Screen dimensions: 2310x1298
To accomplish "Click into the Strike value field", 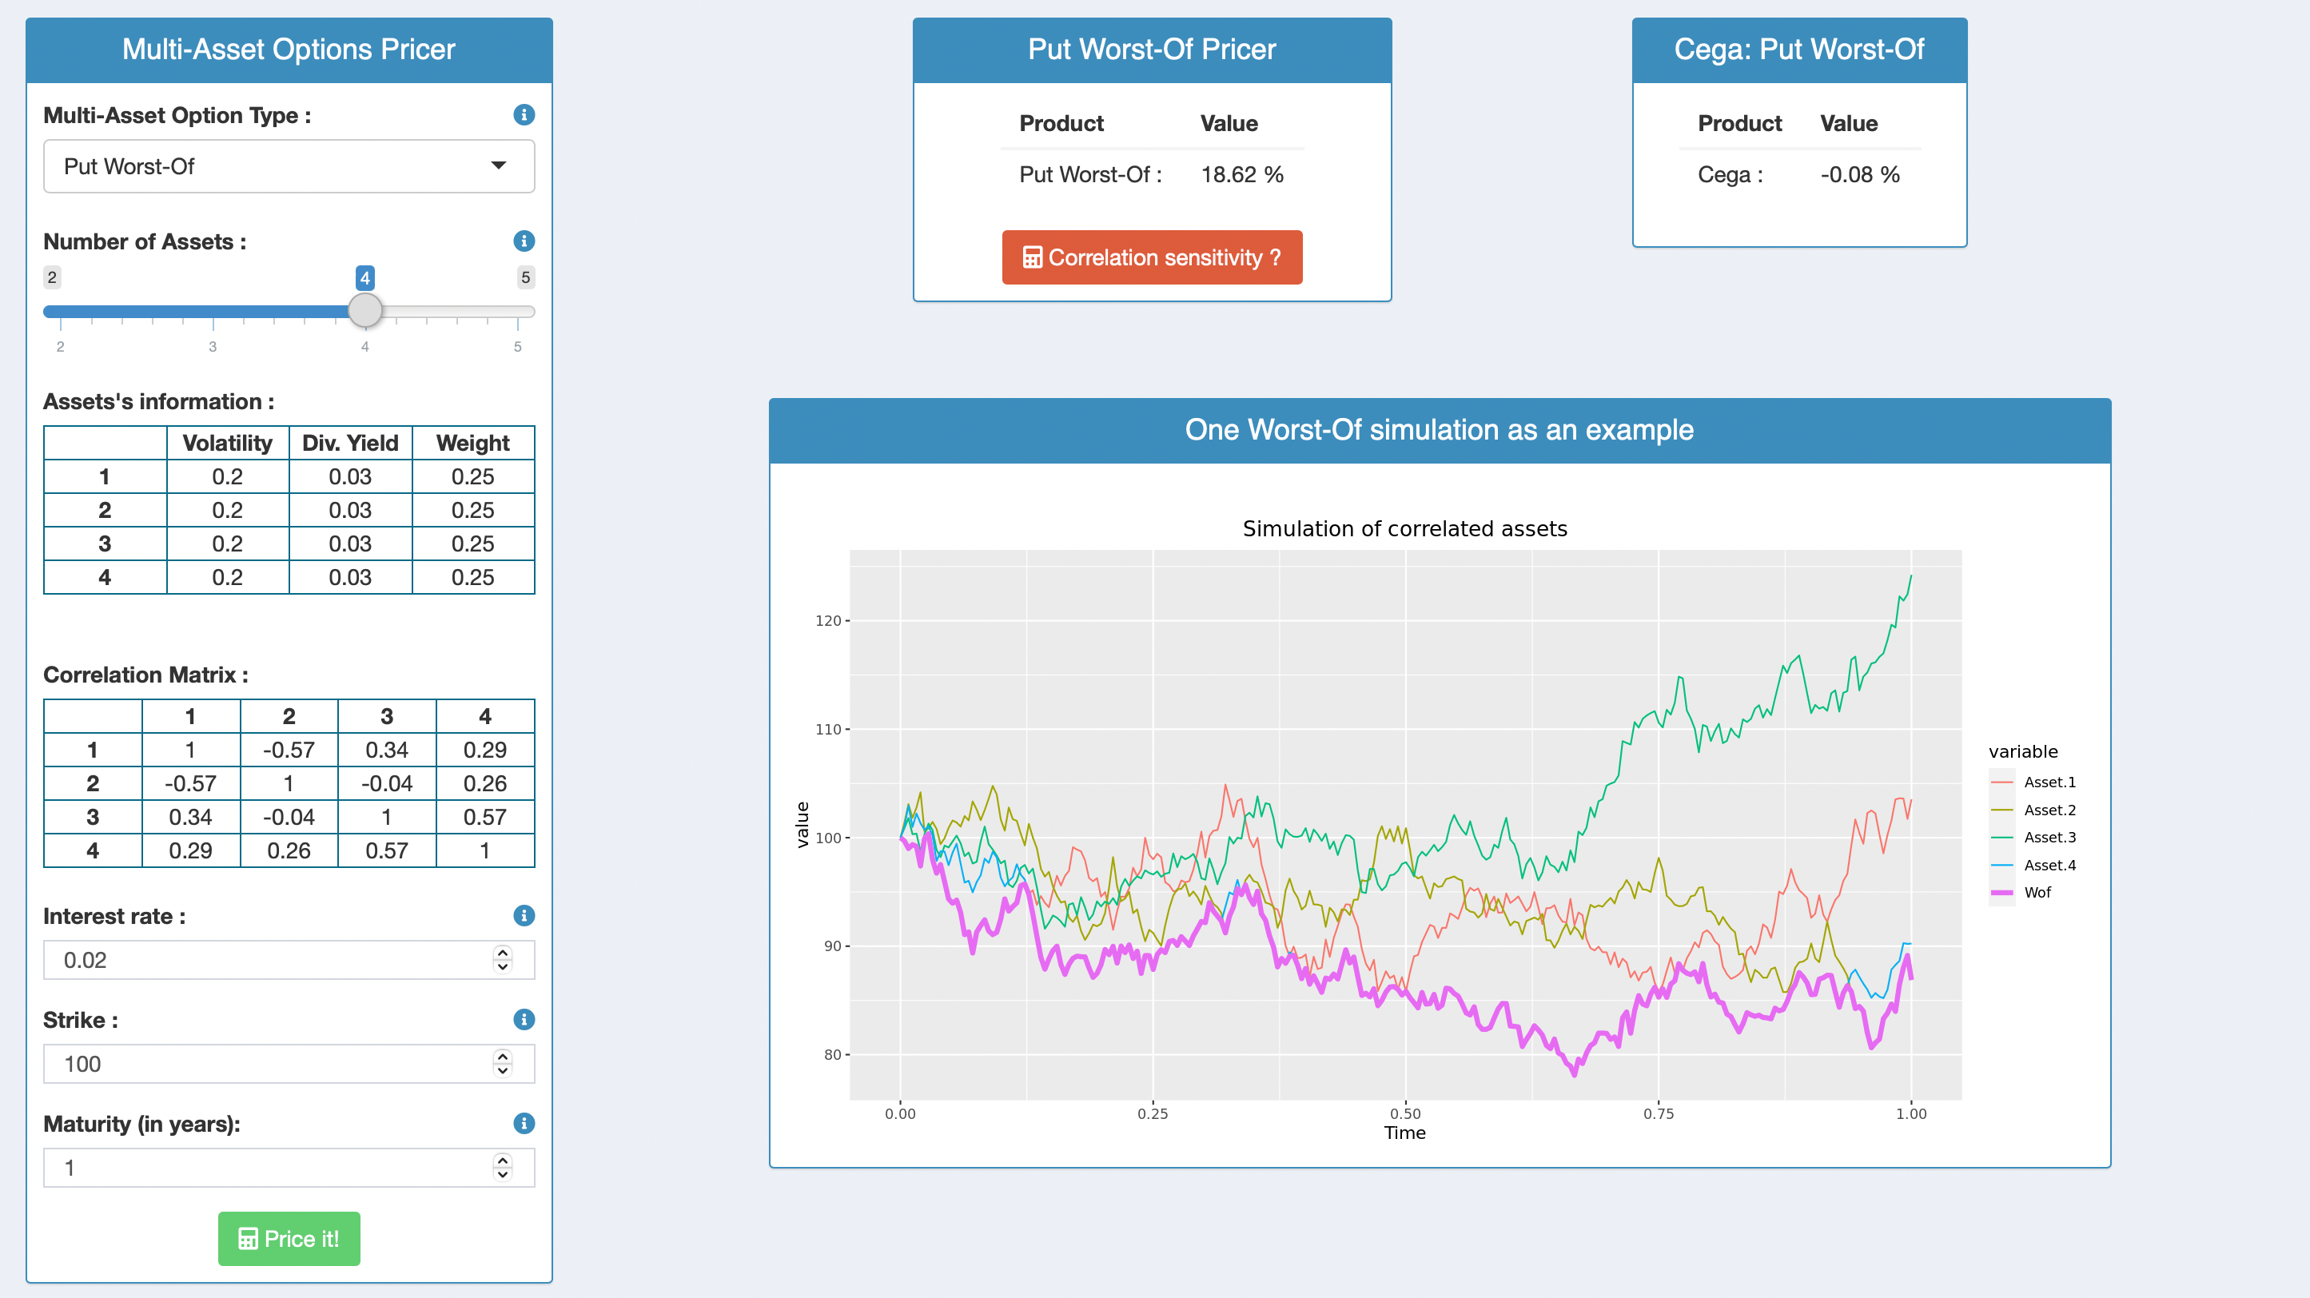I will pyautogui.click(x=269, y=1064).
